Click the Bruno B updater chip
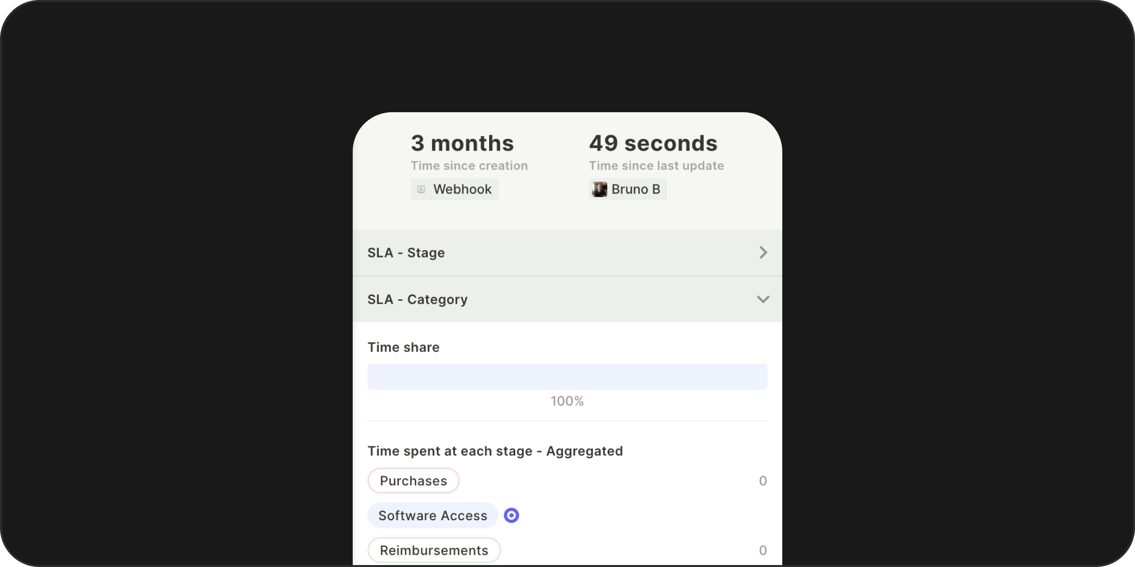 (627, 189)
